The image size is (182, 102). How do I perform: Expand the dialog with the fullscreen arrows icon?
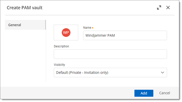tap(159, 7)
